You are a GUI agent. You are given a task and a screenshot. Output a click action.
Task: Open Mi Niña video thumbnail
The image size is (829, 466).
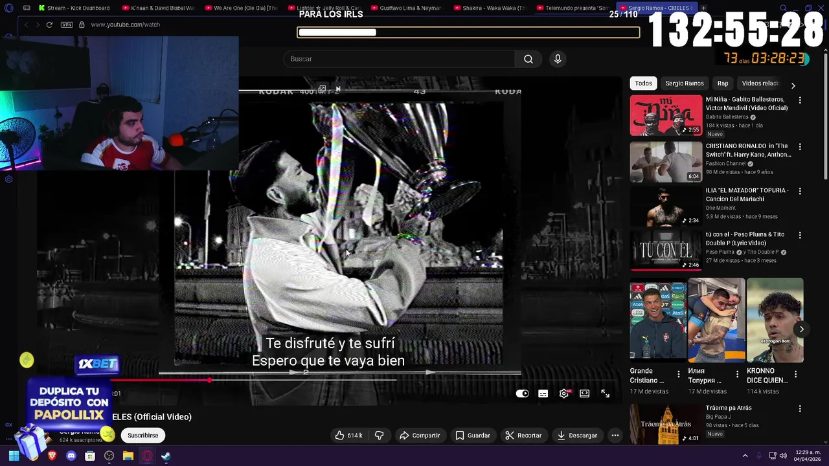pyautogui.click(x=666, y=115)
